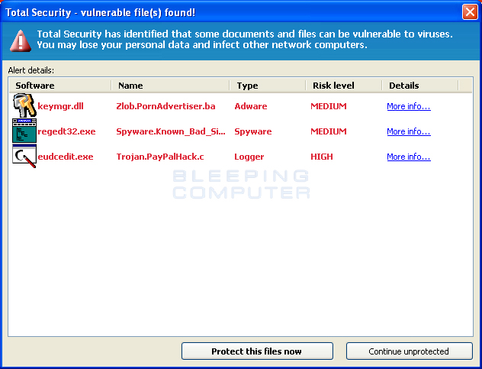Click Trojan.PayPalHack.c threat name
Image resolution: width=482 pixels, height=369 pixels.
160,157
